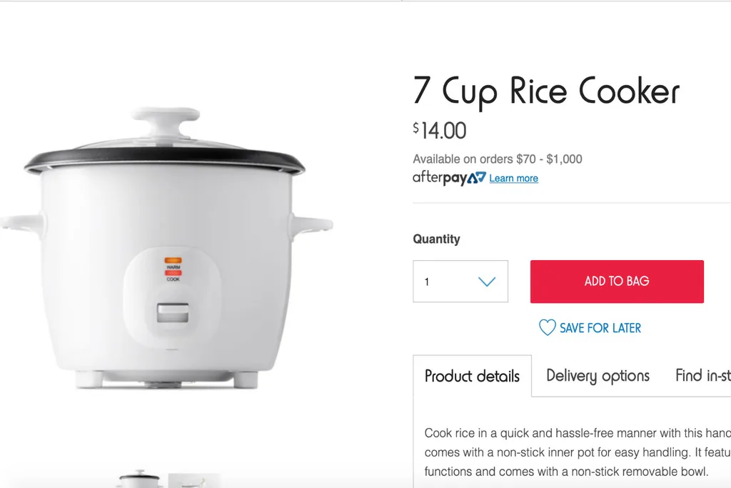Click the Save For Later text

(x=600, y=328)
